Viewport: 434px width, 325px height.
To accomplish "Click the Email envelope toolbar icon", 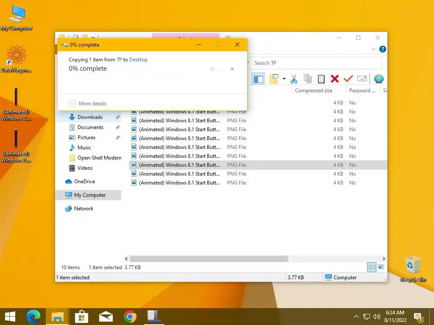I will 362,79.
